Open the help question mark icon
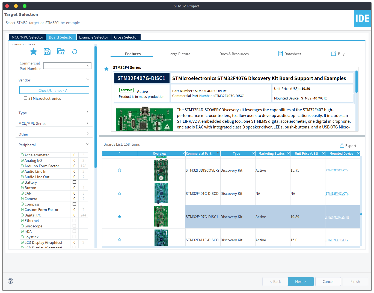 pos(10,281)
